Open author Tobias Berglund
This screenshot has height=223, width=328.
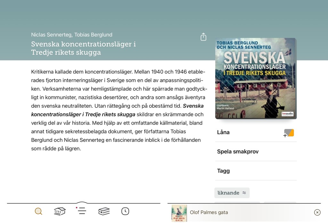point(93,35)
